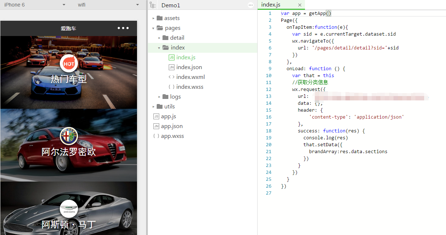This screenshot has height=235, width=446.
Task: Click the project tree icon beside Demo1
Action: 153,5
